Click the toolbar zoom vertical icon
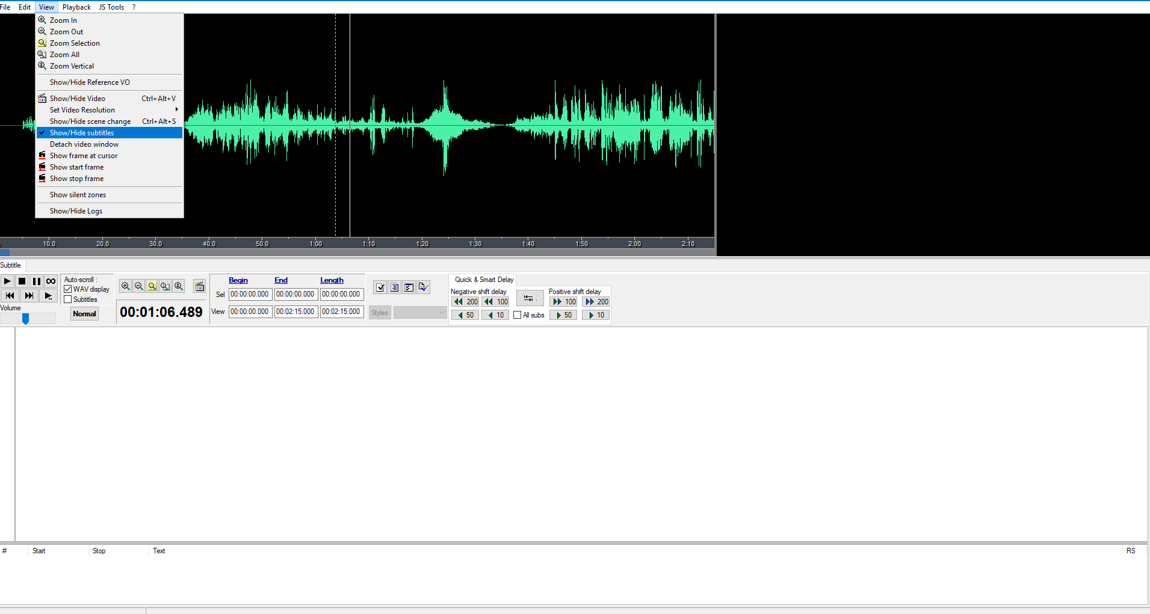 [x=179, y=286]
